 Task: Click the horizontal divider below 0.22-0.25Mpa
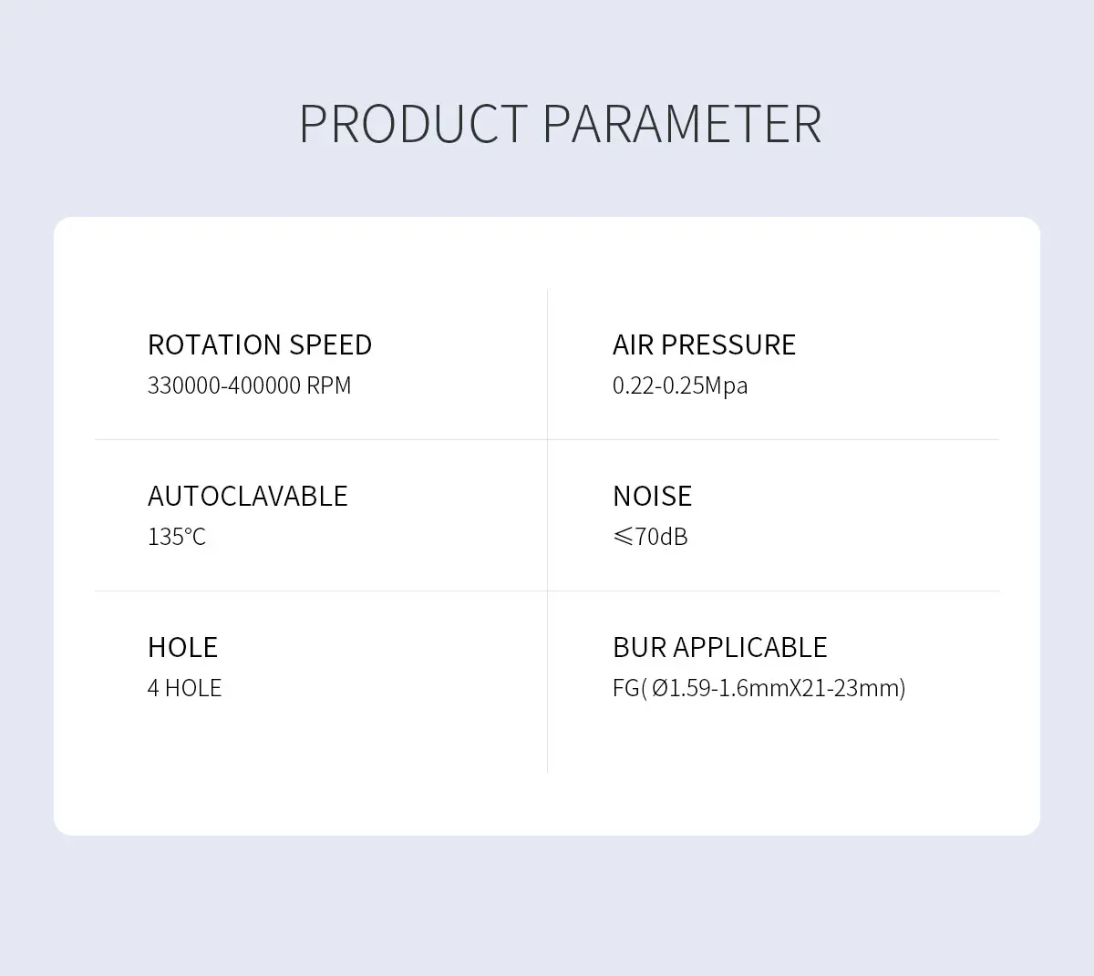click(773, 439)
